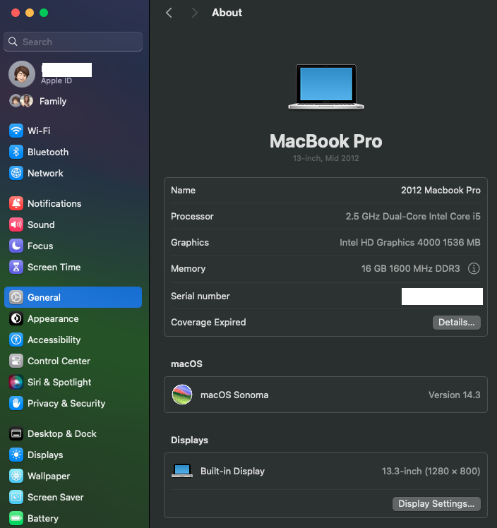
Task: Click the 13.3-inch (1280 × 800) text
Action: (431, 471)
